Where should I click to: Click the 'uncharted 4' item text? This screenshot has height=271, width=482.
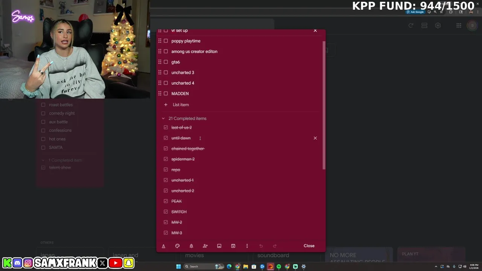[183, 83]
